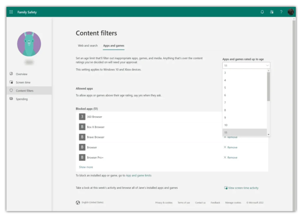Open help question mark icon
This screenshot has height=216, width=302.
pos(281,12)
